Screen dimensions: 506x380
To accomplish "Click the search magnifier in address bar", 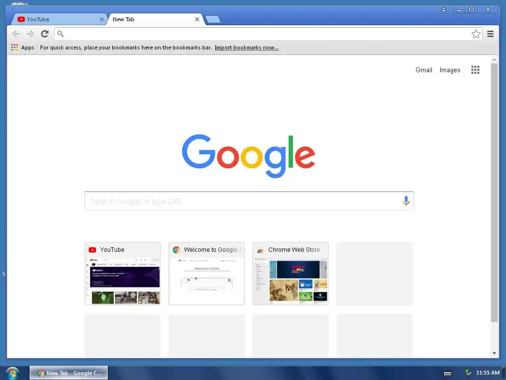I will 60,34.
